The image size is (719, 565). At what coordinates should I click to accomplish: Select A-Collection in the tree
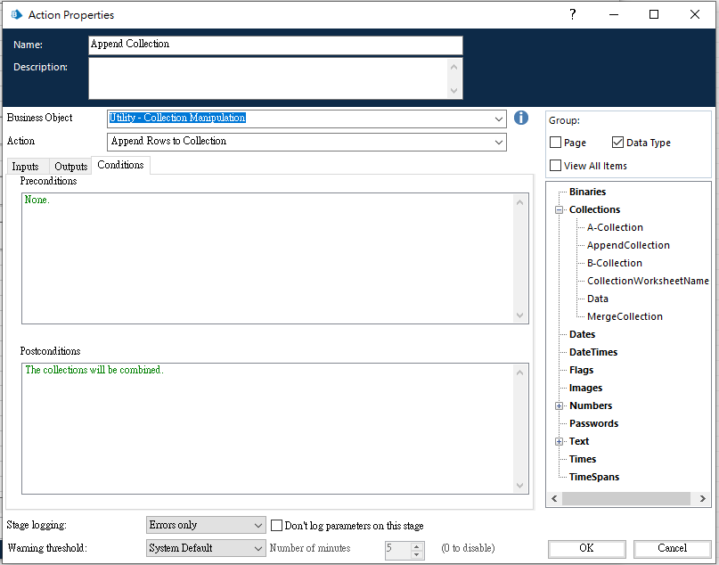[615, 227]
